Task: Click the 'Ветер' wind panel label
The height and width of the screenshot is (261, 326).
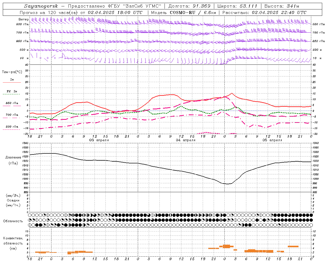Action: pos(24,19)
